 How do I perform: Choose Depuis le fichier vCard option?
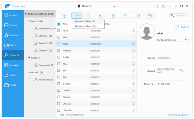point(88,26)
